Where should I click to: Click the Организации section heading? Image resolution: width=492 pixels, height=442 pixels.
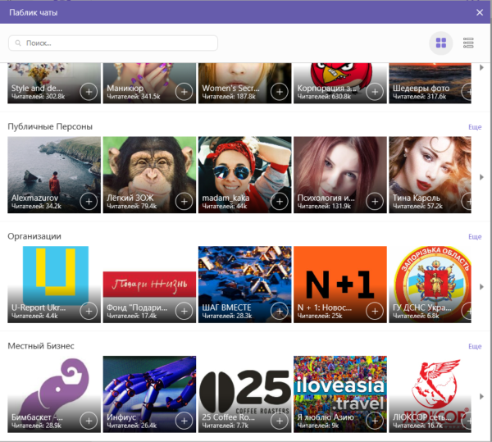coord(34,236)
